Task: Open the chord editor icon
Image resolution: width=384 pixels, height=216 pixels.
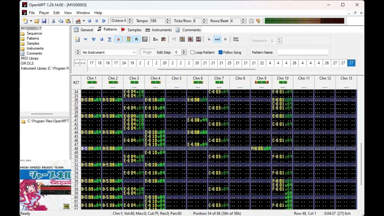Action: click(163, 39)
